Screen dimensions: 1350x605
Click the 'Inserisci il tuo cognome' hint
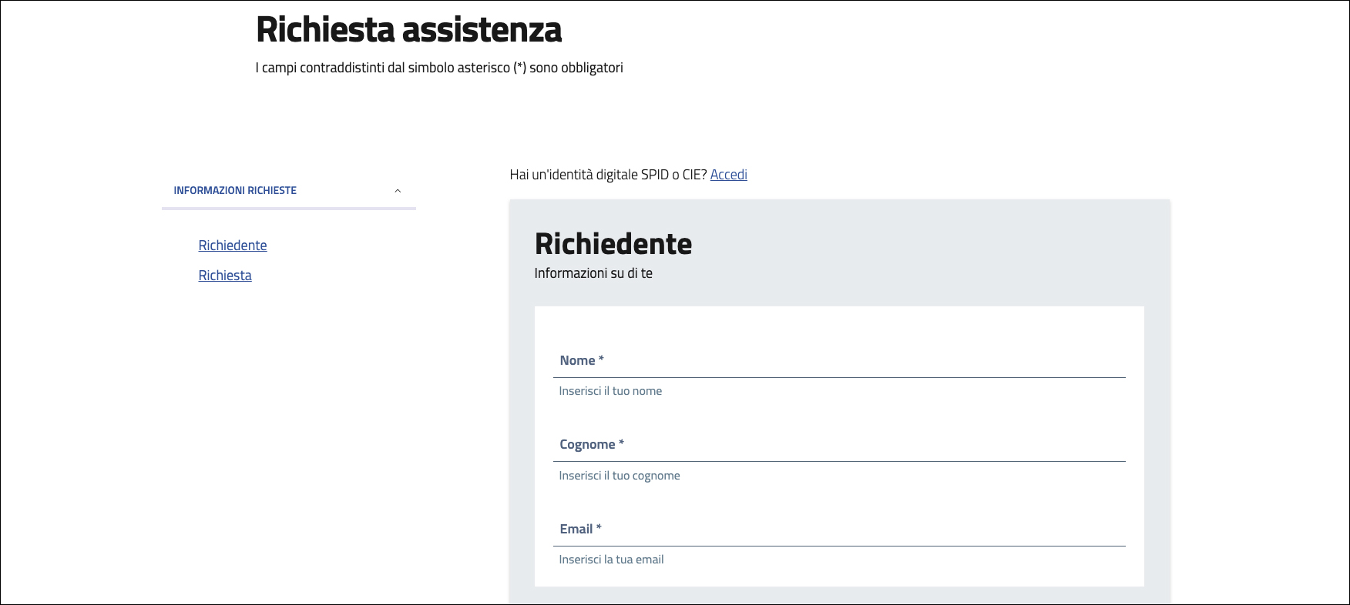(620, 476)
